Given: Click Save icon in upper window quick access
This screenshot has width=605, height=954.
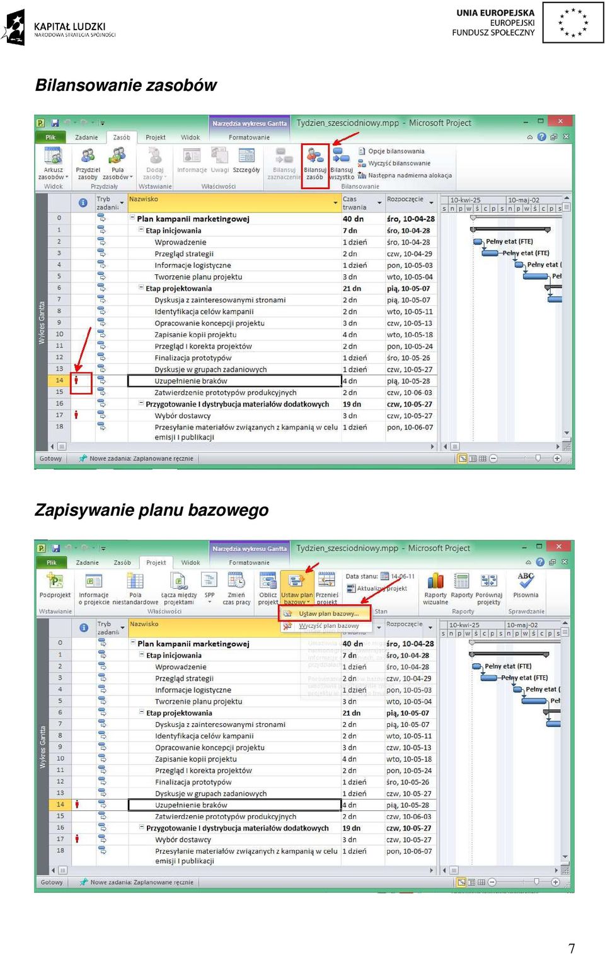Looking at the screenshot, I should [x=55, y=123].
